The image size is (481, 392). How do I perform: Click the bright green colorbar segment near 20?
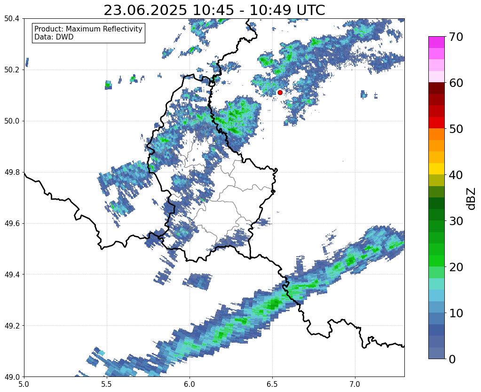[x=436, y=261]
